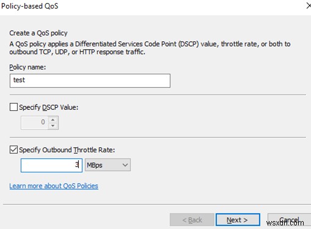Uncheck Specify Outbound Throttle Rate checkbox
Viewport: 311px width, 229px height.
[13, 150]
